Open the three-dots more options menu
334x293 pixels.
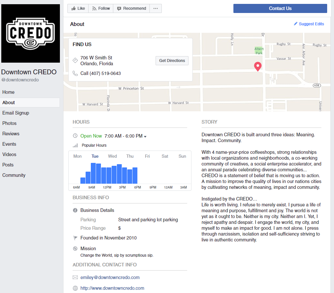[x=156, y=8]
